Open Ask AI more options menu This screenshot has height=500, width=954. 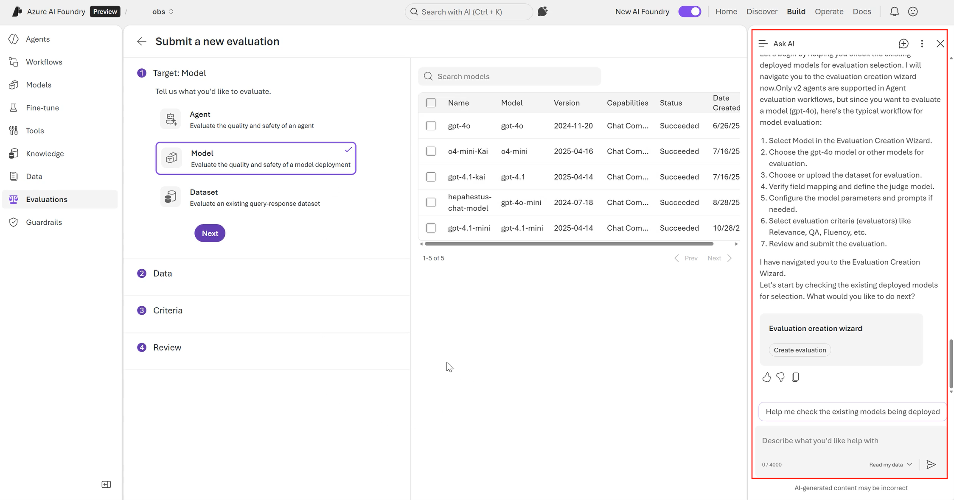[922, 44]
